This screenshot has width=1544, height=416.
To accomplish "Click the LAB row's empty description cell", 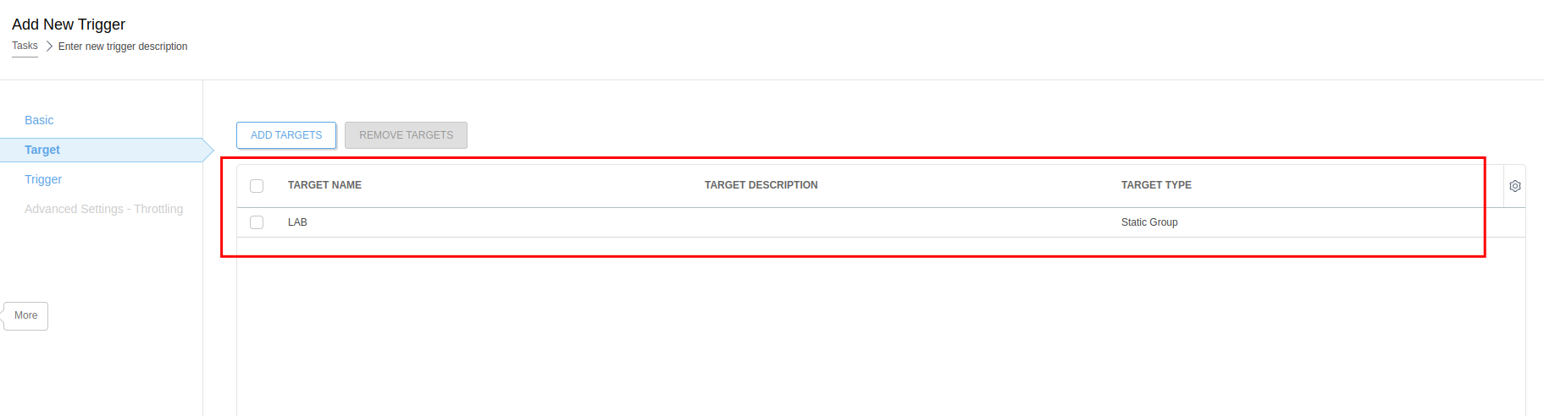I will tap(847, 222).
